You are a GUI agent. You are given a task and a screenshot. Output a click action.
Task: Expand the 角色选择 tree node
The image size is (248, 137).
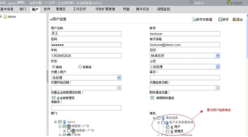point(154,118)
